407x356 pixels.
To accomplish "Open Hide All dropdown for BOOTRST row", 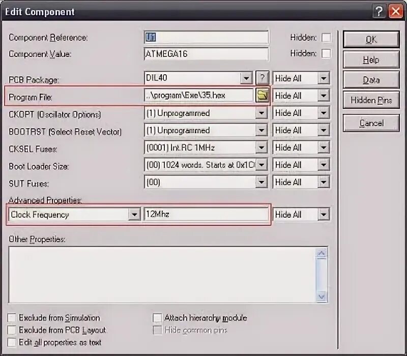I will click(324, 130).
